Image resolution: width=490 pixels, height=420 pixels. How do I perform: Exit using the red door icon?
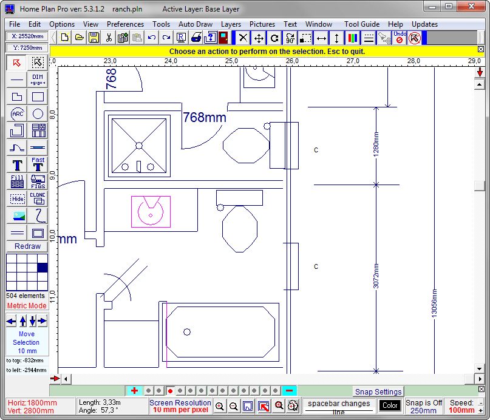[223, 38]
